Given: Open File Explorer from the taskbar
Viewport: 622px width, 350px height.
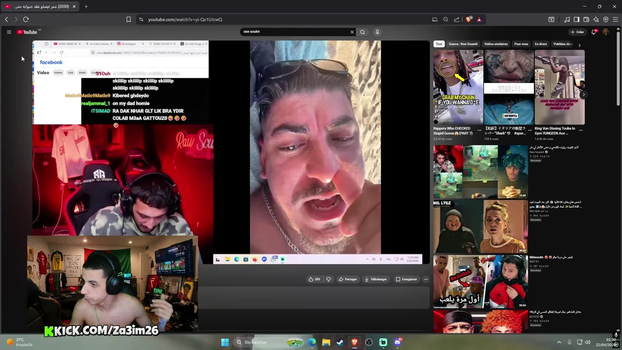Looking at the screenshot, I should 326,342.
